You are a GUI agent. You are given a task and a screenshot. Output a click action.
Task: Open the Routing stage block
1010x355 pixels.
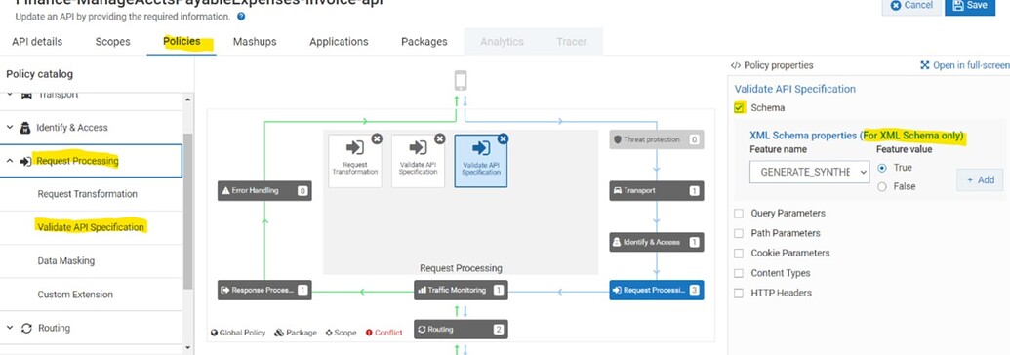point(460,330)
